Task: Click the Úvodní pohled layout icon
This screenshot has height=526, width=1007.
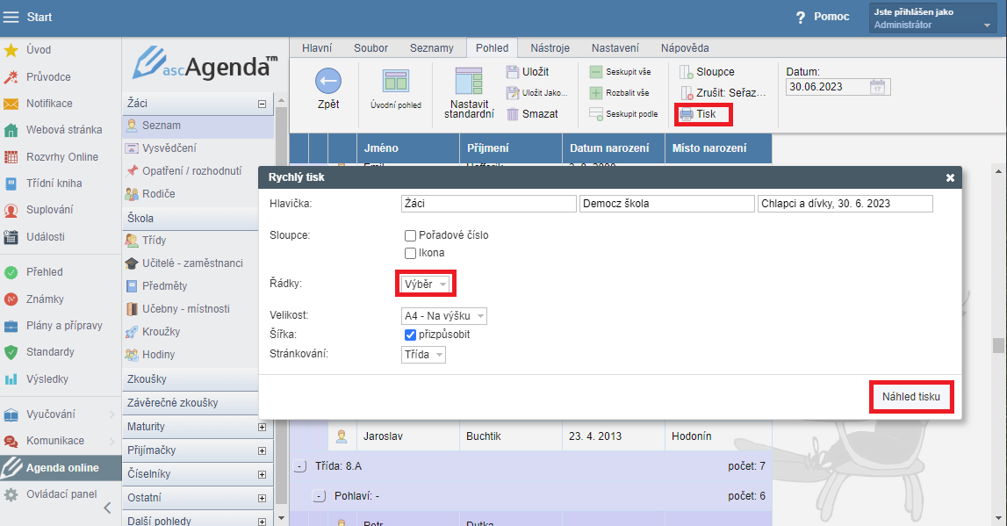Action: (x=396, y=82)
